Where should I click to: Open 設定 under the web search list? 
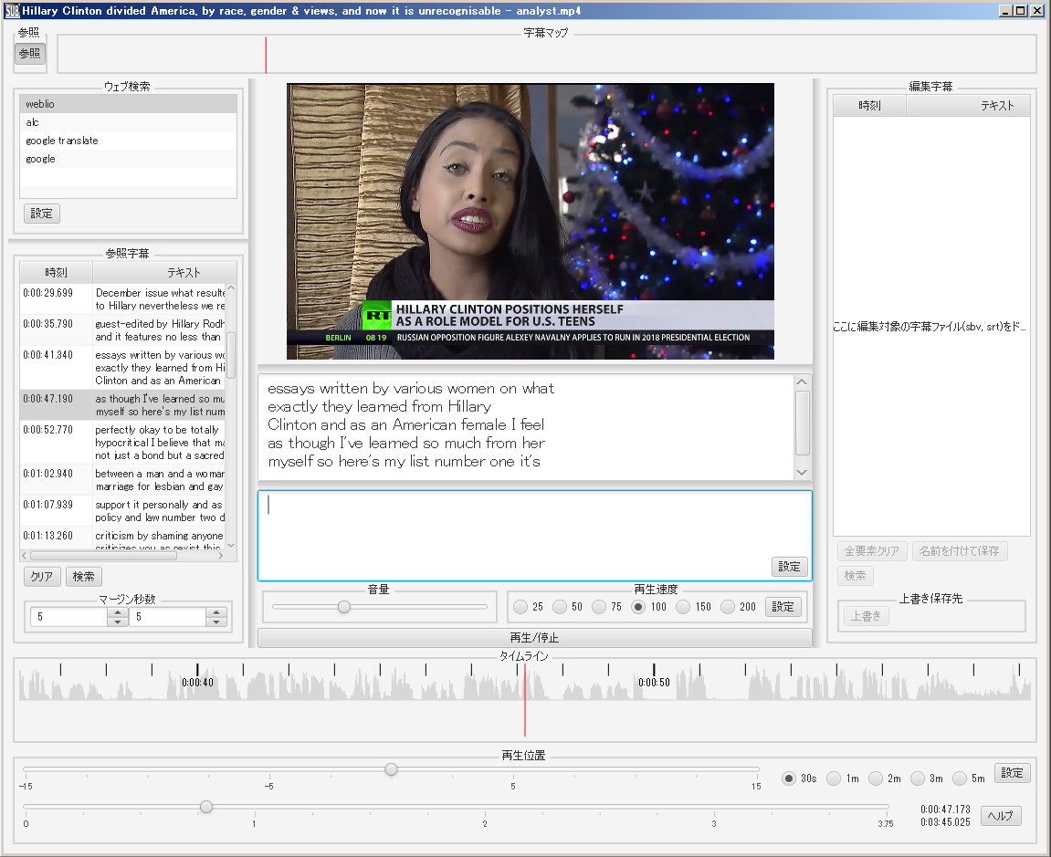[42, 214]
